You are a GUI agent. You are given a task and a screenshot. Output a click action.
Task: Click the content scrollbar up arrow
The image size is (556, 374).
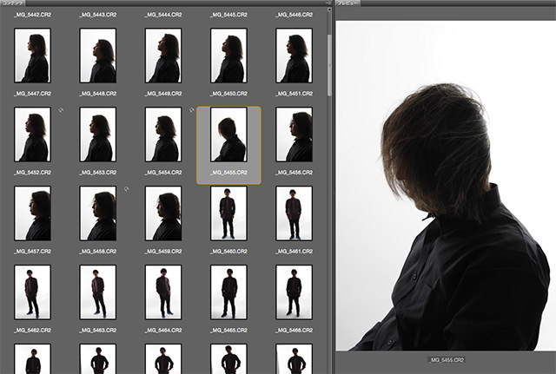pyautogui.click(x=329, y=10)
